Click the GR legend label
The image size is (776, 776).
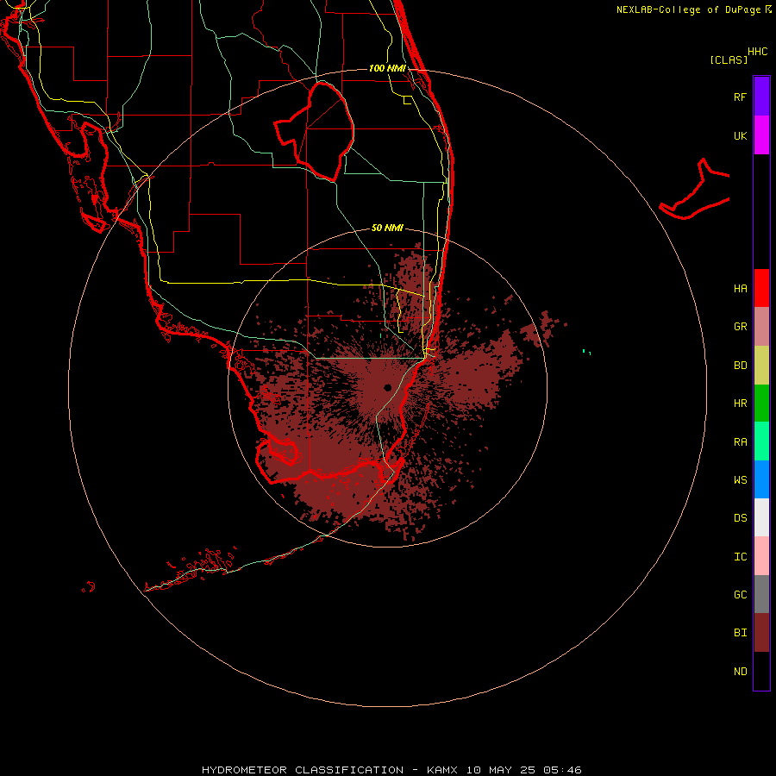pos(740,327)
